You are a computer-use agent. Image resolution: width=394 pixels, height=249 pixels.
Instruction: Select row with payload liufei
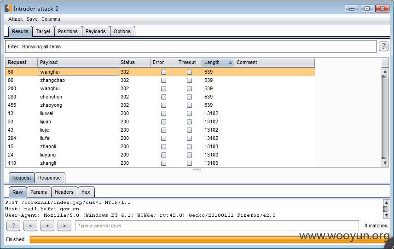(160, 139)
